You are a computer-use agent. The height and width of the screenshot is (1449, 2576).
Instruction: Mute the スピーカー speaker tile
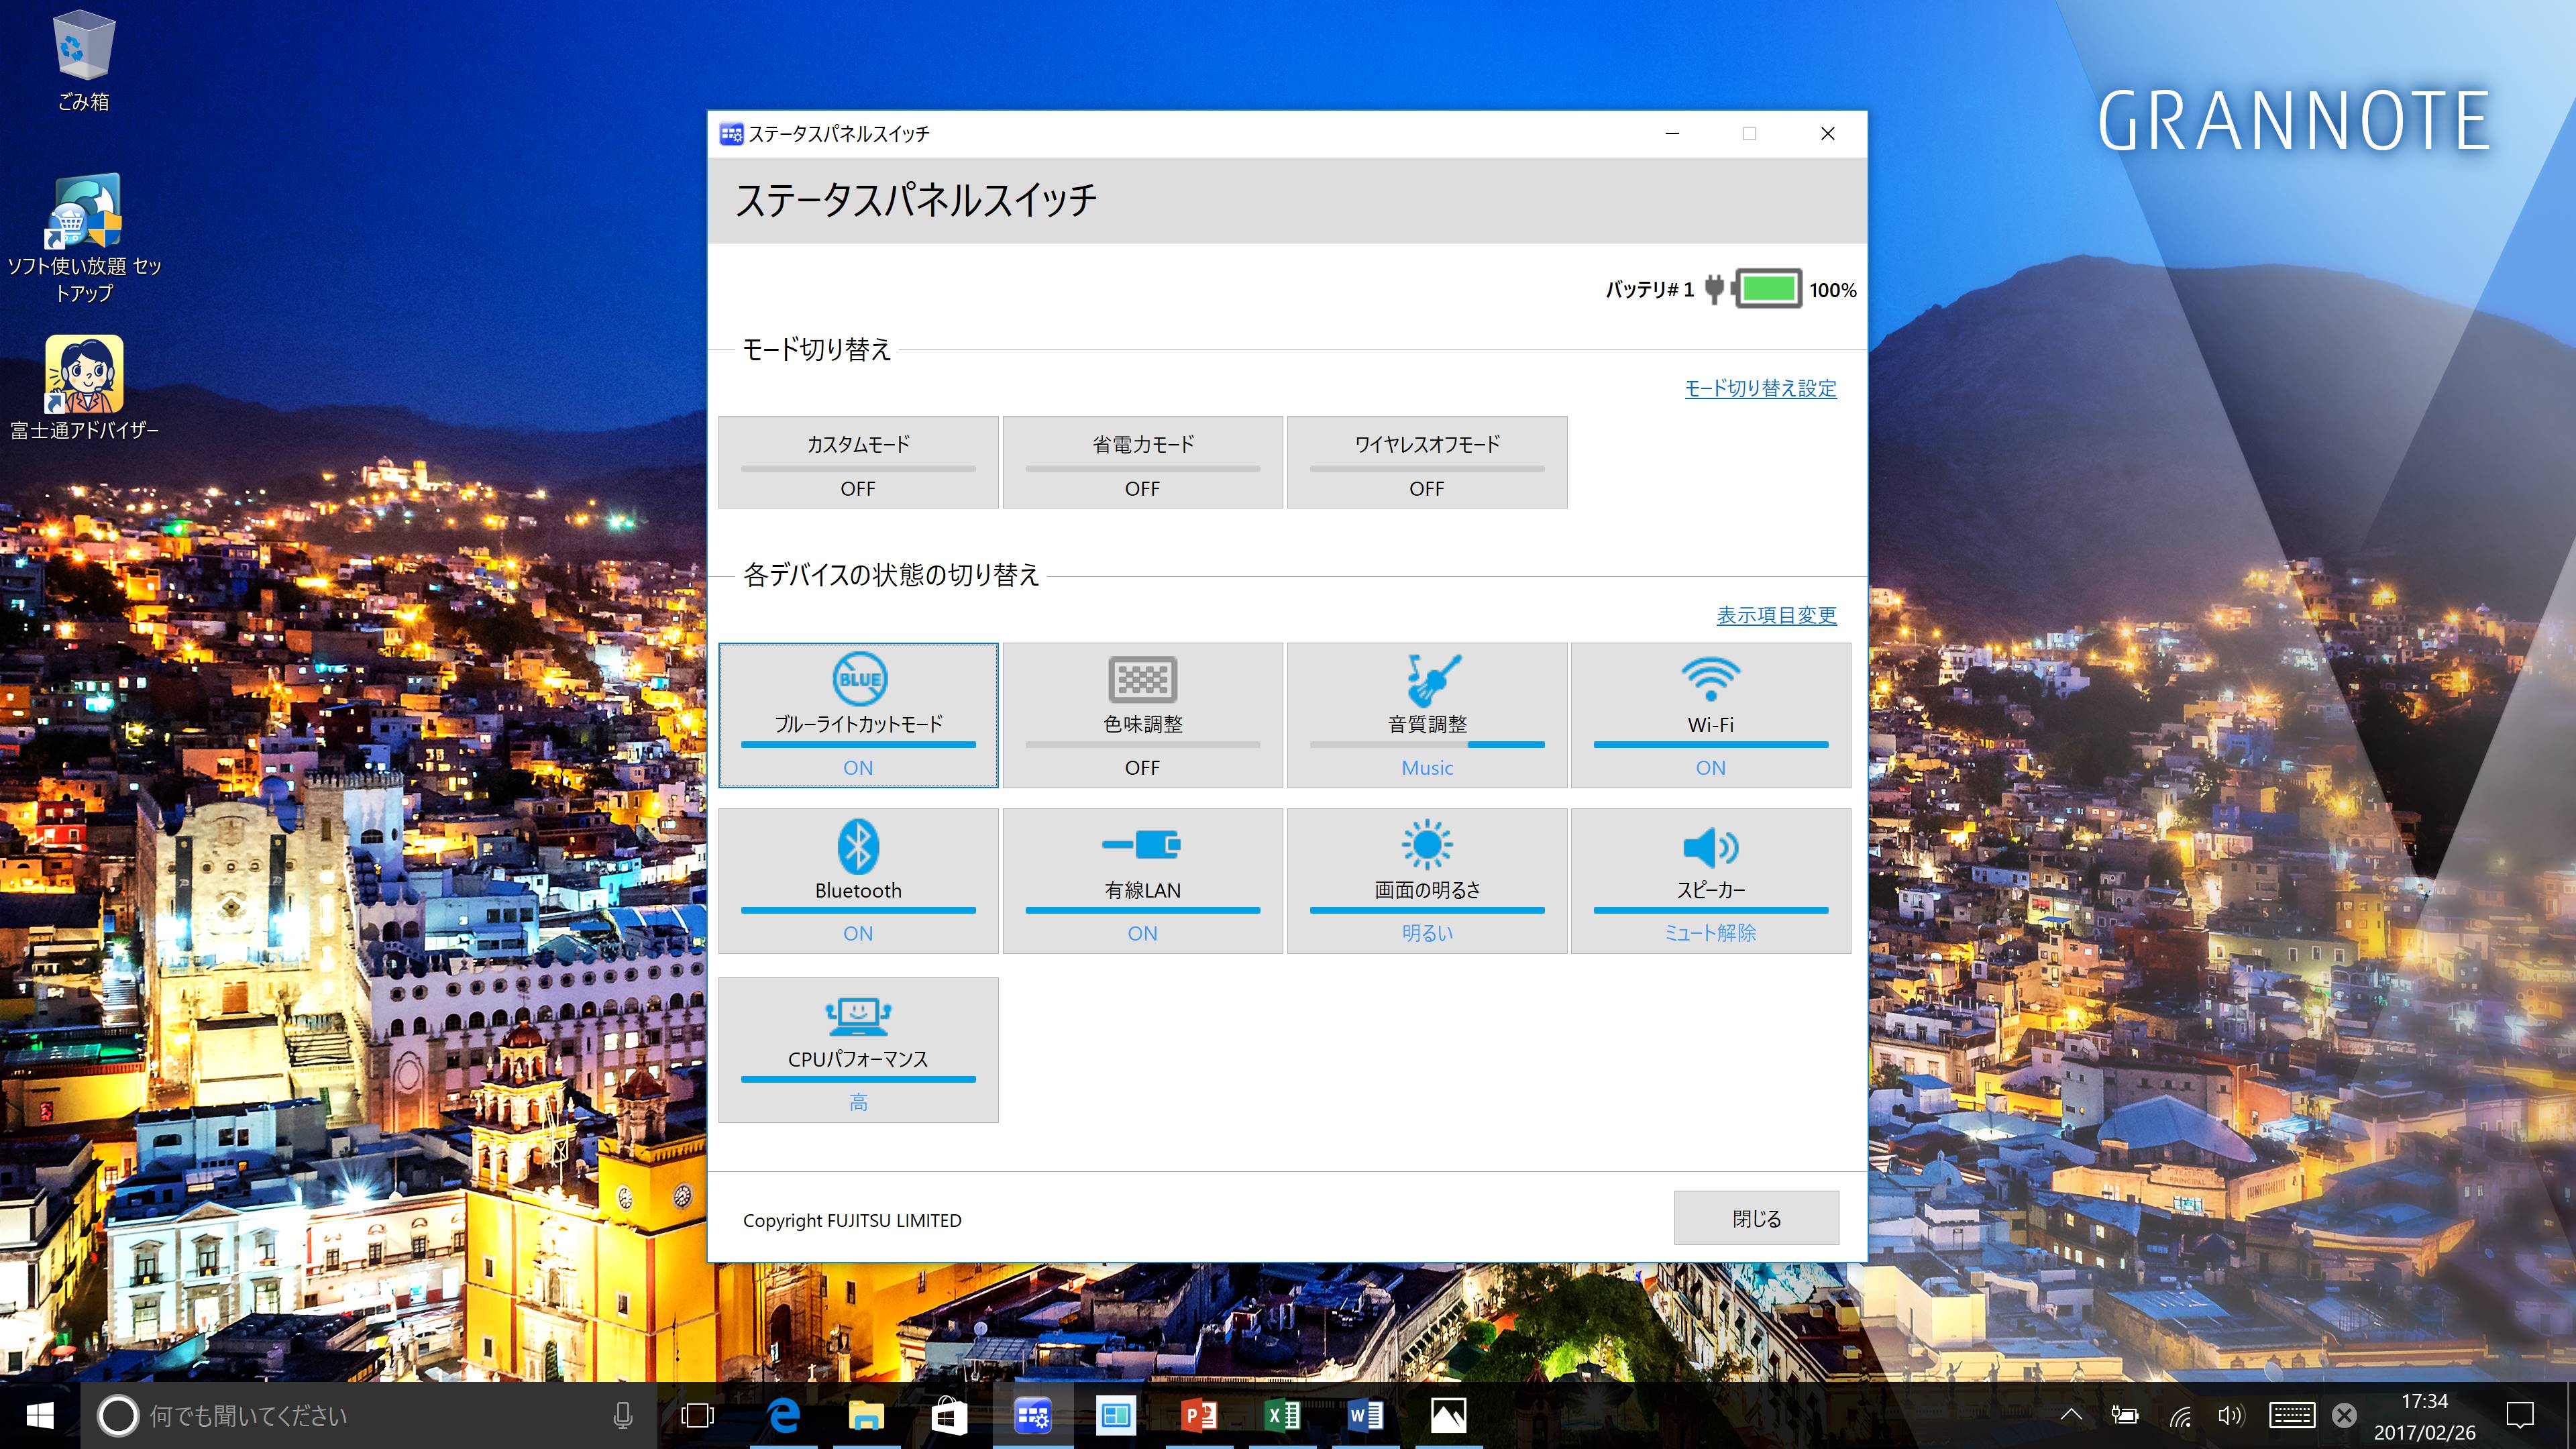click(1710, 880)
